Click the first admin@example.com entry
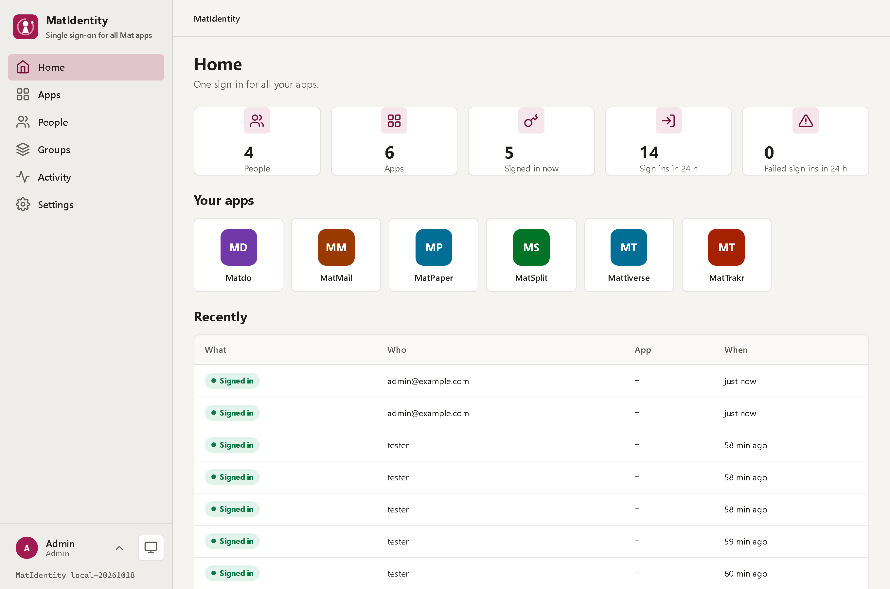 428,381
